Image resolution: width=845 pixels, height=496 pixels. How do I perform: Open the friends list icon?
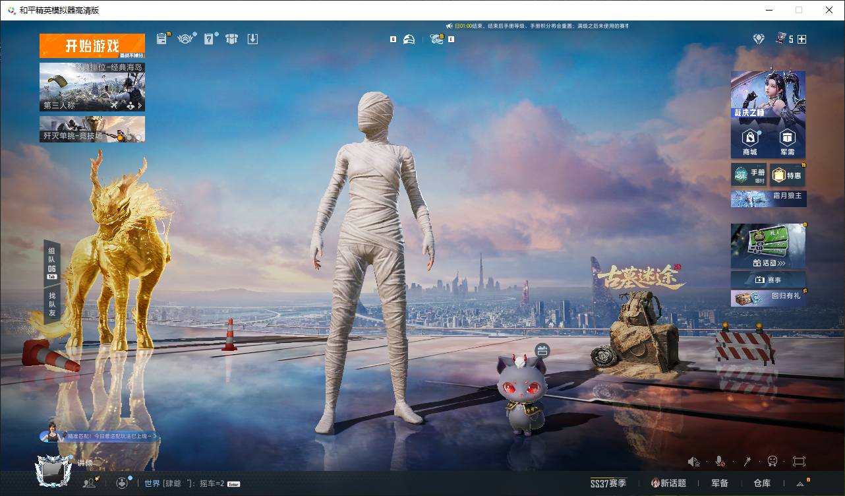pyautogui.click(x=89, y=483)
